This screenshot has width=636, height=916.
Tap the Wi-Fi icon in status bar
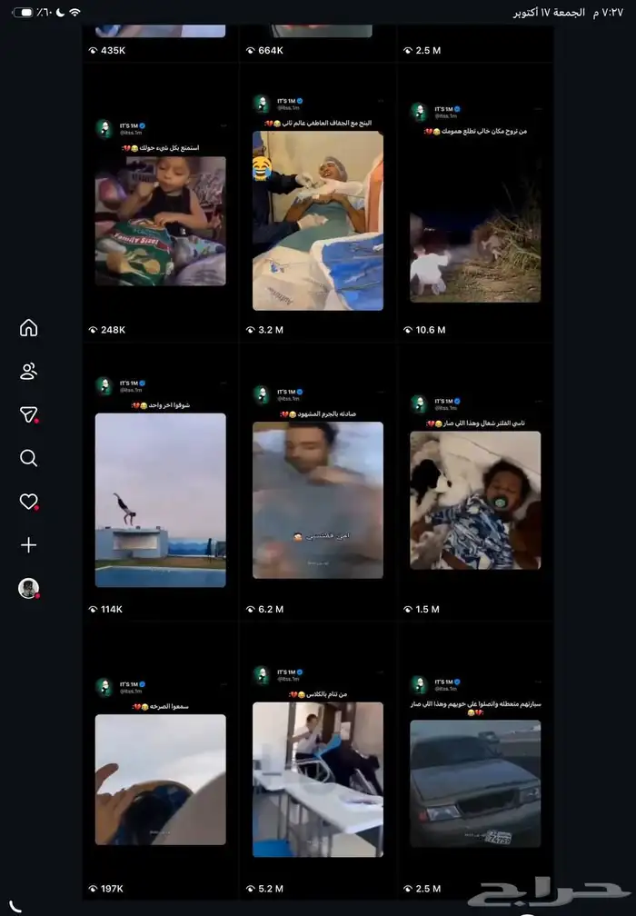click(75, 13)
